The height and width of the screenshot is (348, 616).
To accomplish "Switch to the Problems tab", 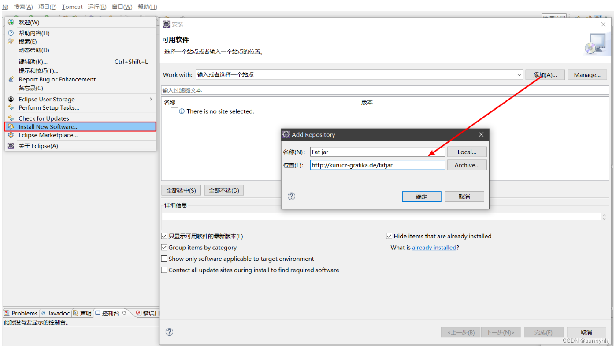I will click(x=21, y=313).
